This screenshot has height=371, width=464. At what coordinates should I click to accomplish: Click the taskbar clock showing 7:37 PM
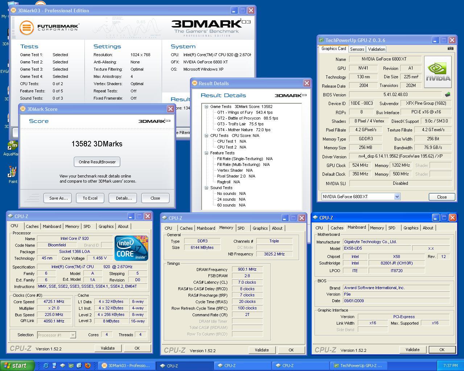pyautogui.click(x=450, y=366)
